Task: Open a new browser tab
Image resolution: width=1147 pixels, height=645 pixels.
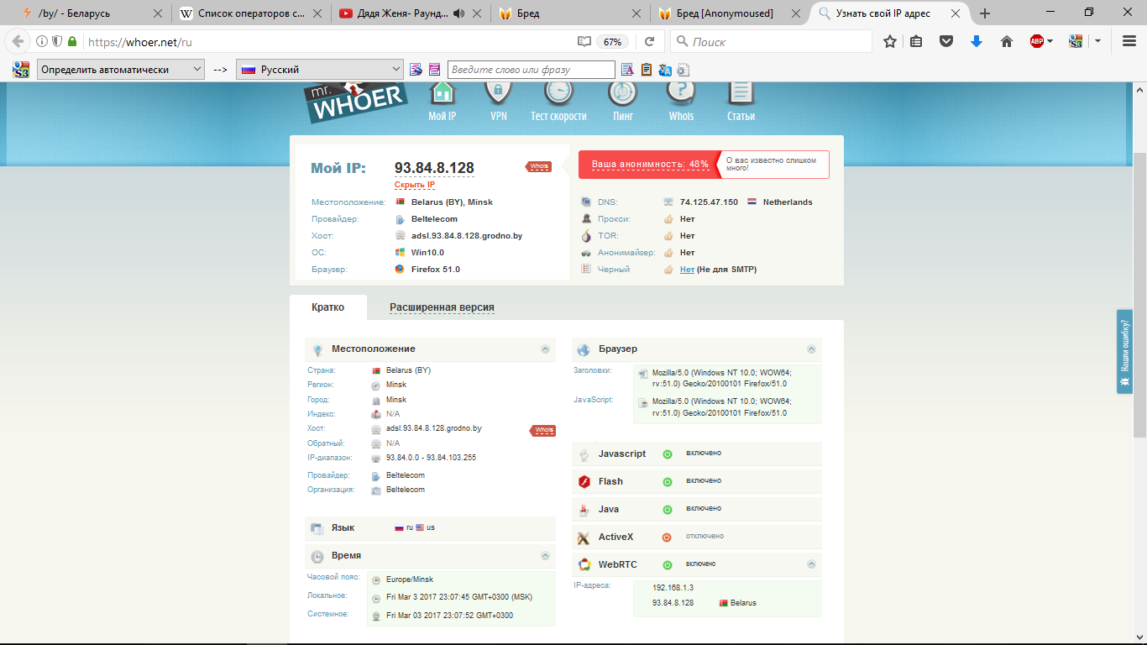Action: click(985, 13)
